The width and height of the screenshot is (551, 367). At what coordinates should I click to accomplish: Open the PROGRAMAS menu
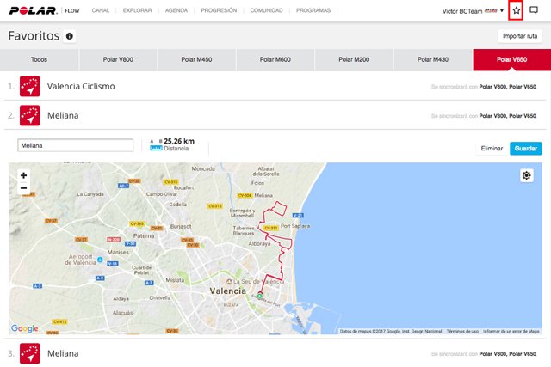click(313, 10)
